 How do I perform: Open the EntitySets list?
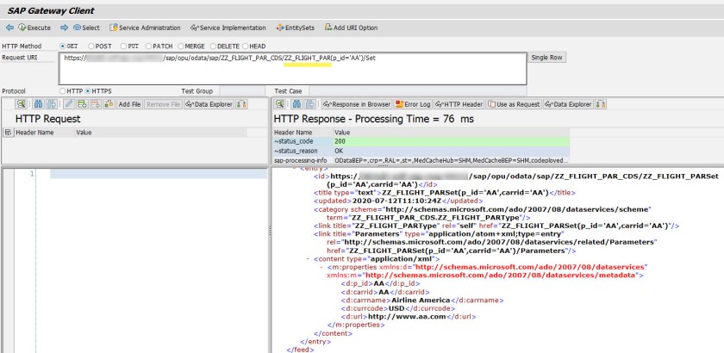[295, 28]
